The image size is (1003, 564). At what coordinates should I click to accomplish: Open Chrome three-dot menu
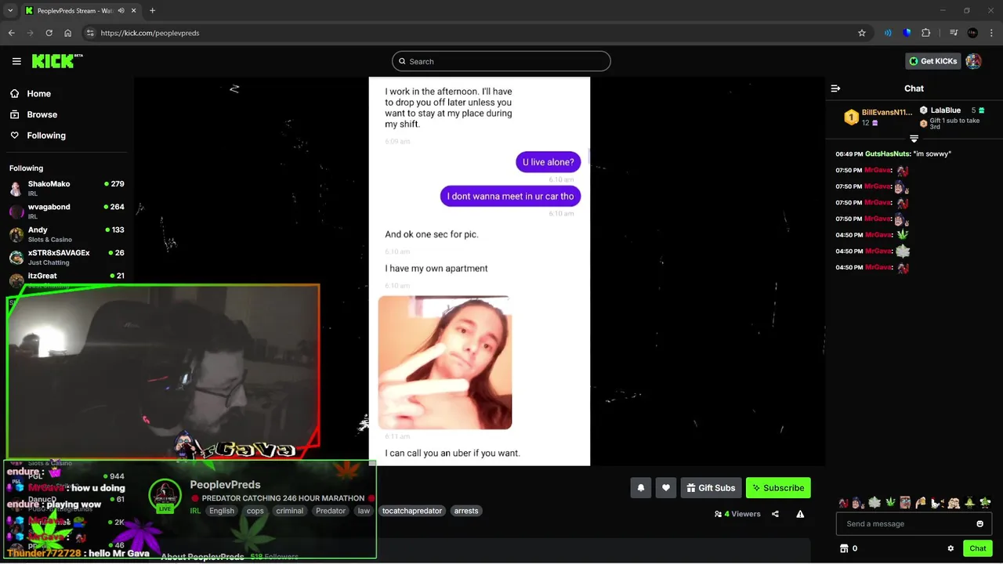990,33
